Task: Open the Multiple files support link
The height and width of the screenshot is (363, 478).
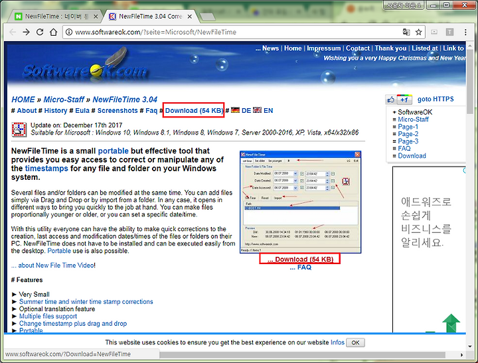Action: point(48,317)
